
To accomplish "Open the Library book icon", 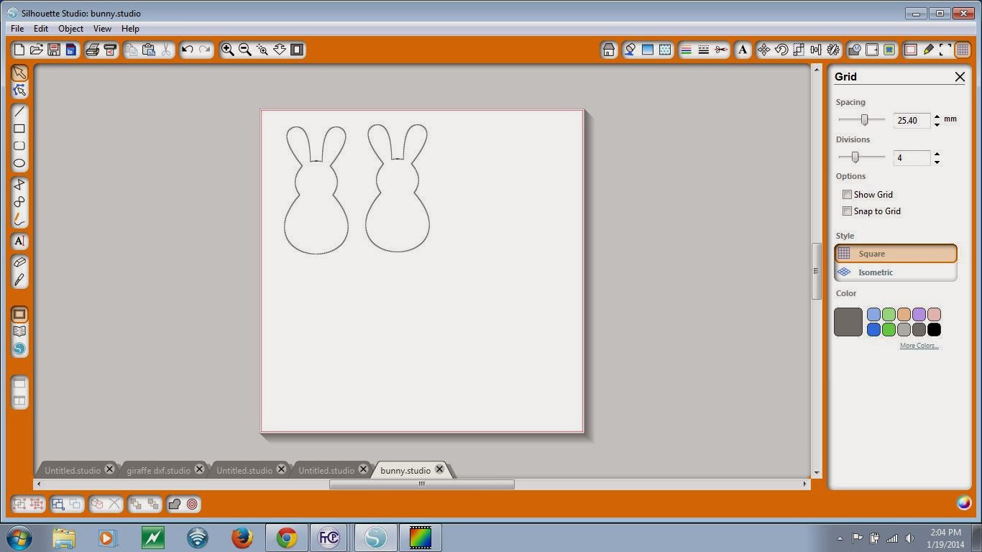I will point(19,331).
